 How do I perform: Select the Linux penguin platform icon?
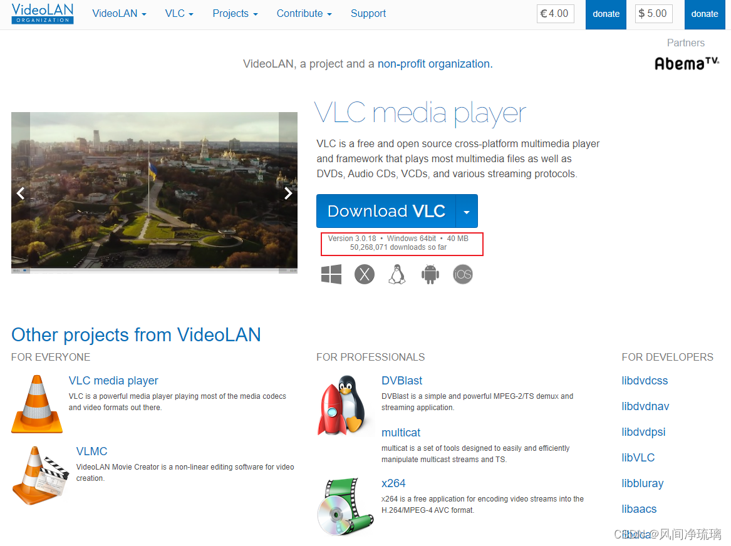point(397,274)
